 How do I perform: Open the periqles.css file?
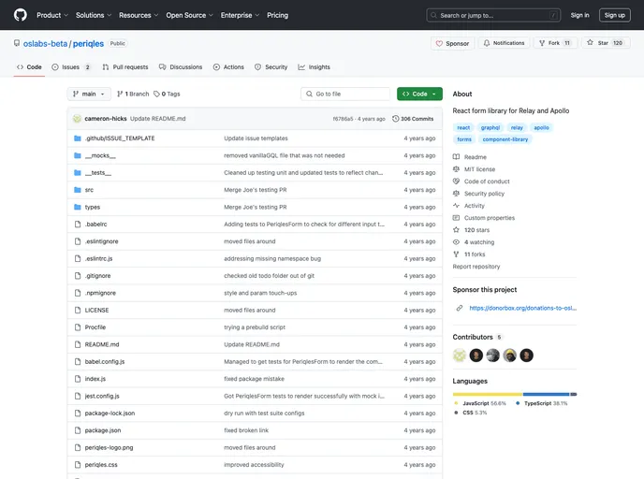click(101, 465)
